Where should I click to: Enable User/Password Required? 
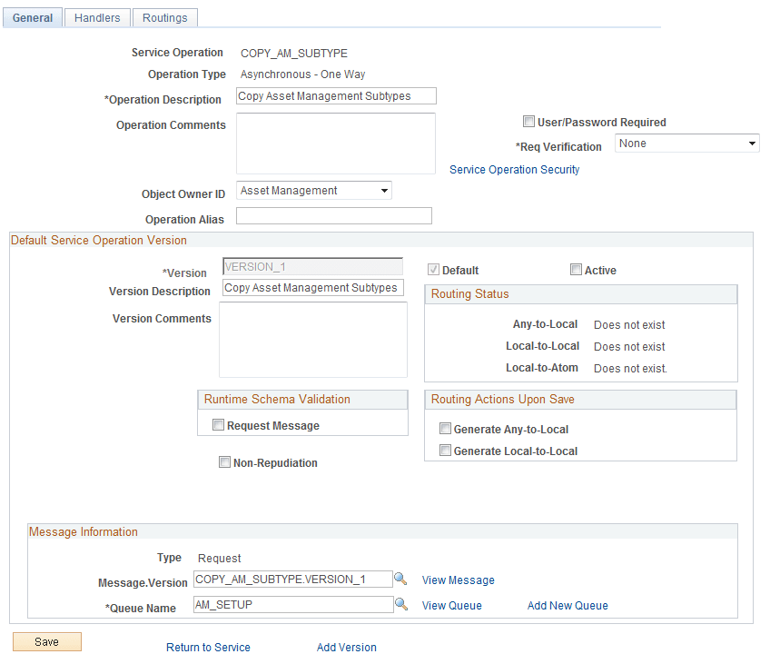tap(529, 122)
